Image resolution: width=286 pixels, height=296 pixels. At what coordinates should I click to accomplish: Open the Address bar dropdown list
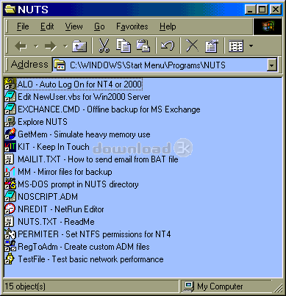(272, 65)
